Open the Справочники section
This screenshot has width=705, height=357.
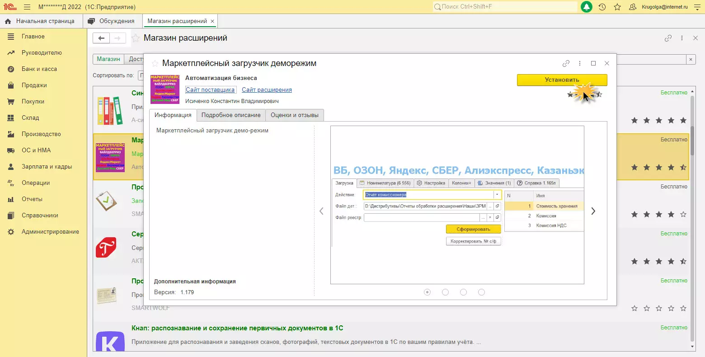pyautogui.click(x=40, y=216)
